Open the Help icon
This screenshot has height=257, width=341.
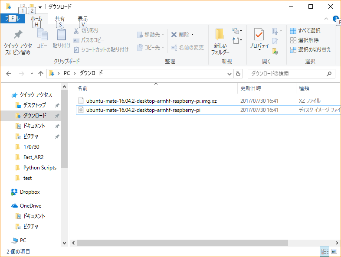coord(335,19)
